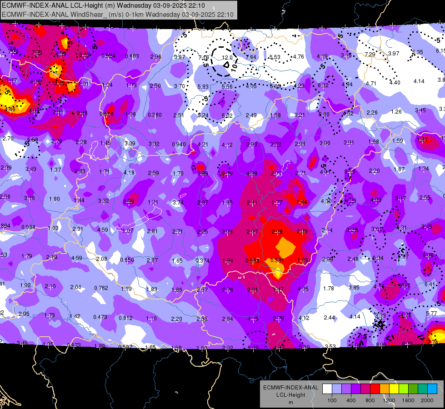Select the 0.924 grid value
This screenshot has width=445, height=409.
(x=109, y=56)
